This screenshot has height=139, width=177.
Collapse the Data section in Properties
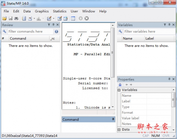(x=119, y=130)
